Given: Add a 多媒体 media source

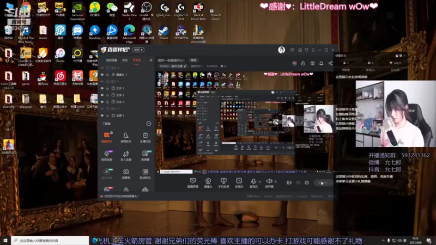Looking at the screenshot, I should tap(239, 183).
